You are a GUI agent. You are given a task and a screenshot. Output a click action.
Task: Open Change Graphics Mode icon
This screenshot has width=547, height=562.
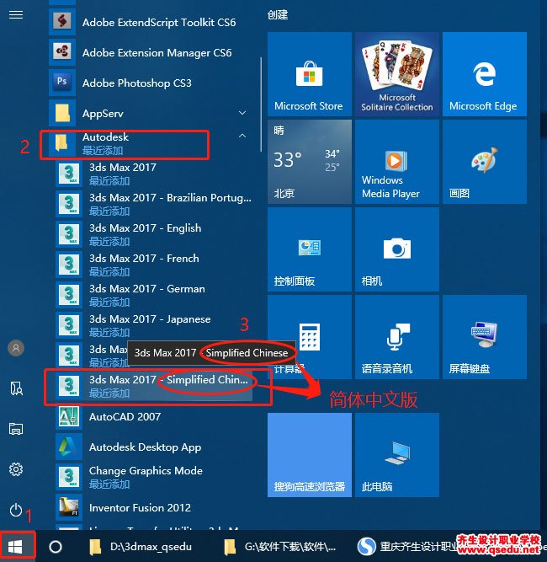tap(69, 477)
